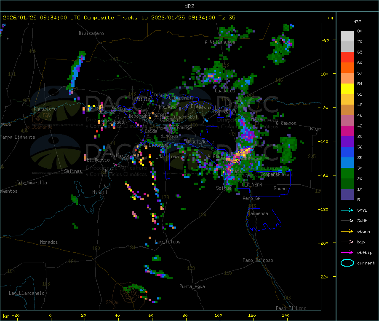Click the Lag.Llancanelo map label
Image resolution: width=379 pixels, height=321 pixels.
[x=27, y=293]
